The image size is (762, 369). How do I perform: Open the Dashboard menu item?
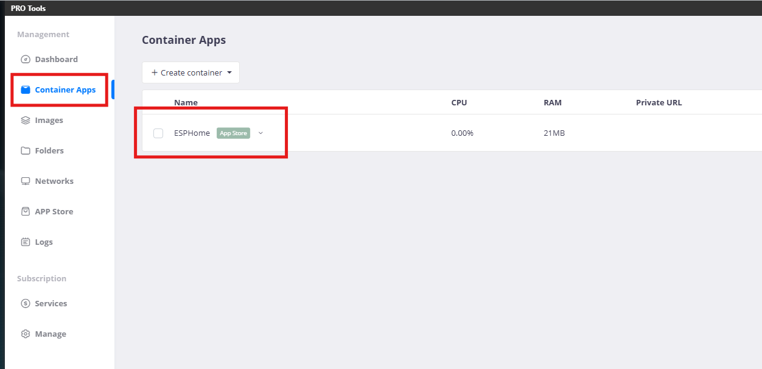click(x=56, y=59)
